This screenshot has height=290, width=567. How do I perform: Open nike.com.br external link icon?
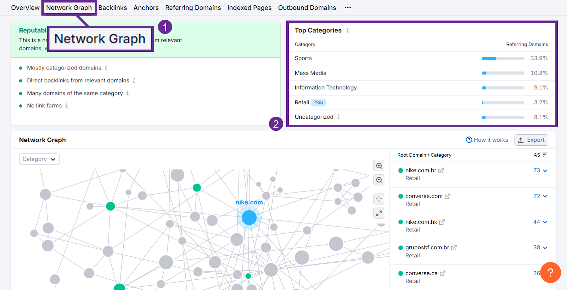[441, 171]
